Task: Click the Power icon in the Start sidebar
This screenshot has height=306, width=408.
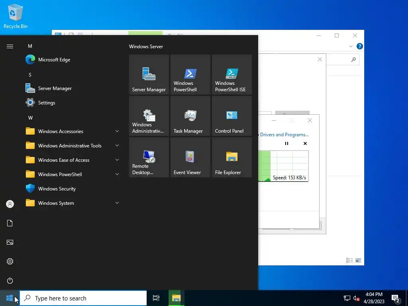Action: point(10,280)
